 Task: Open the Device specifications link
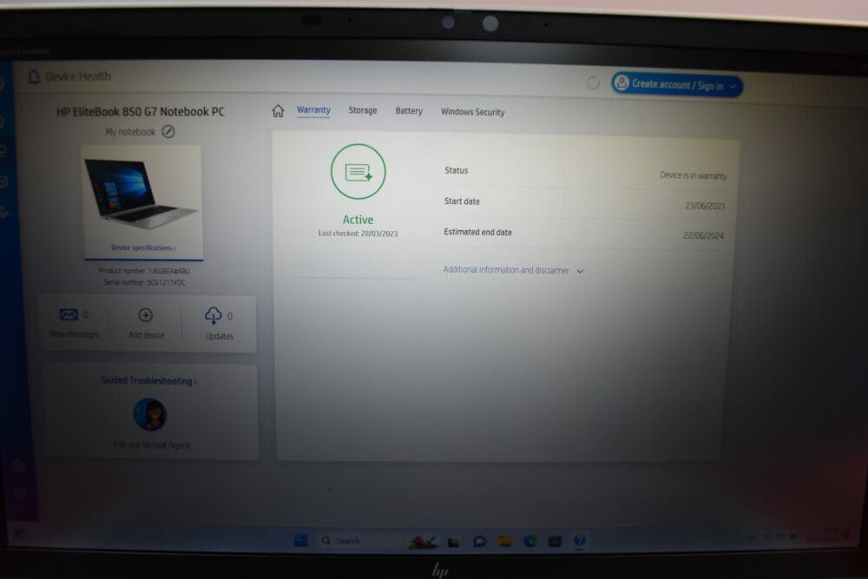[x=143, y=247]
